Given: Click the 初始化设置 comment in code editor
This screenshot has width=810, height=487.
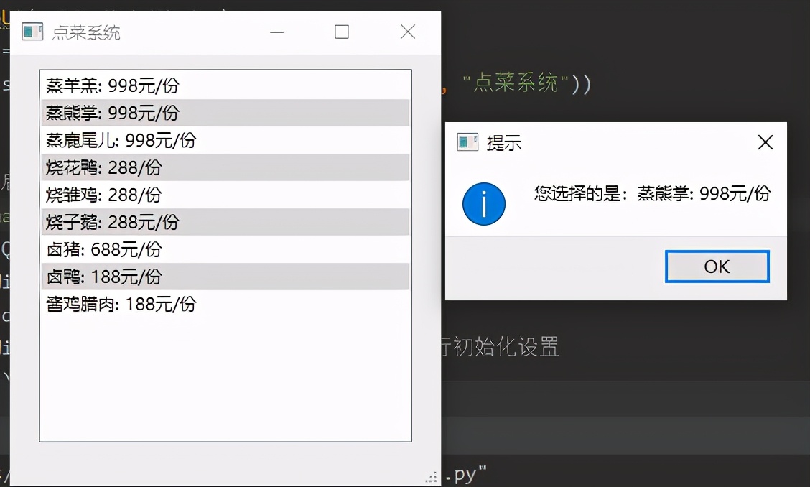Looking at the screenshot, I should pyautogui.click(x=506, y=346).
